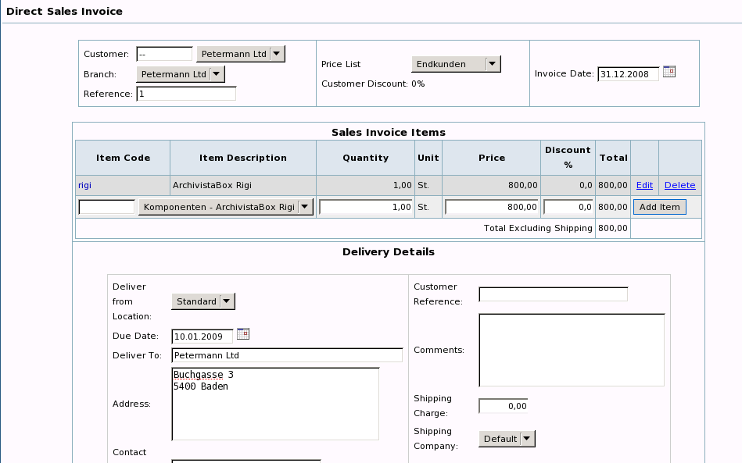Focus the Customer Reference input field

(x=554, y=294)
